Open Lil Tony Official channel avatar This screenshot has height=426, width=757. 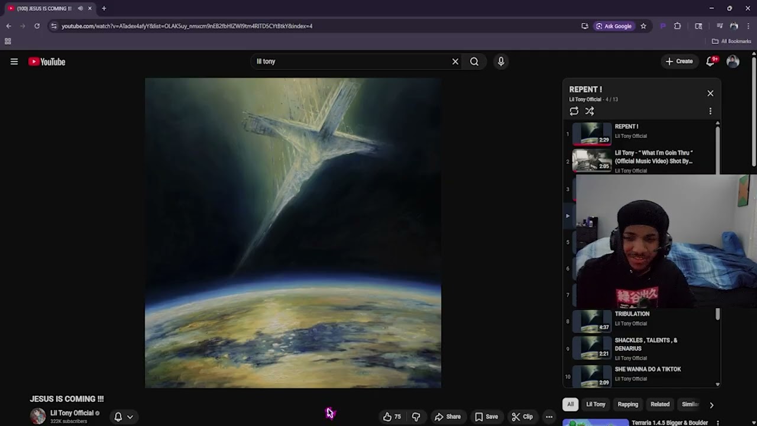(38, 416)
